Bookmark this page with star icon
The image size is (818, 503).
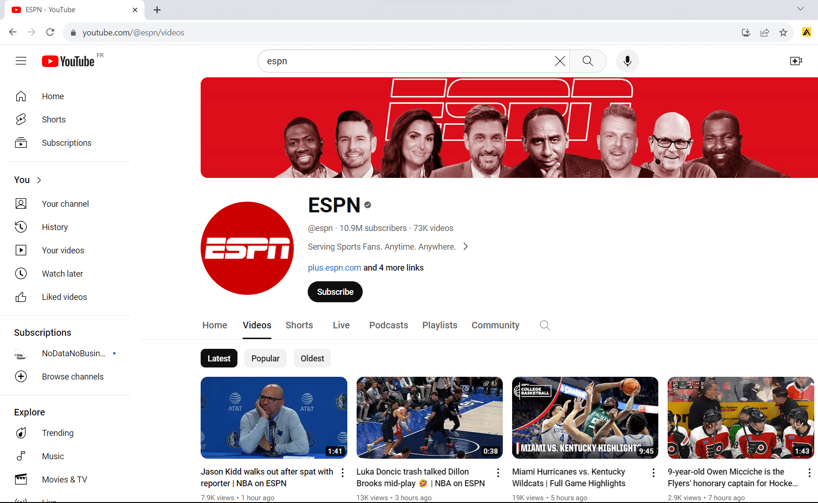point(783,33)
